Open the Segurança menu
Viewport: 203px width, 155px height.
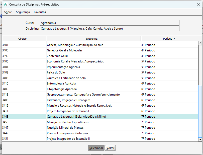pos(23,12)
